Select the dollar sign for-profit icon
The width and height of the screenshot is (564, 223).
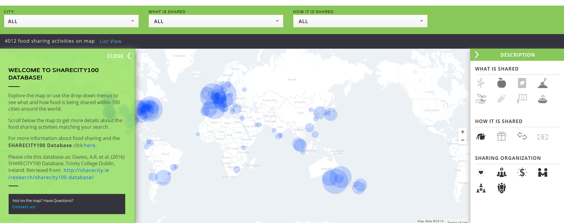(x=522, y=172)
